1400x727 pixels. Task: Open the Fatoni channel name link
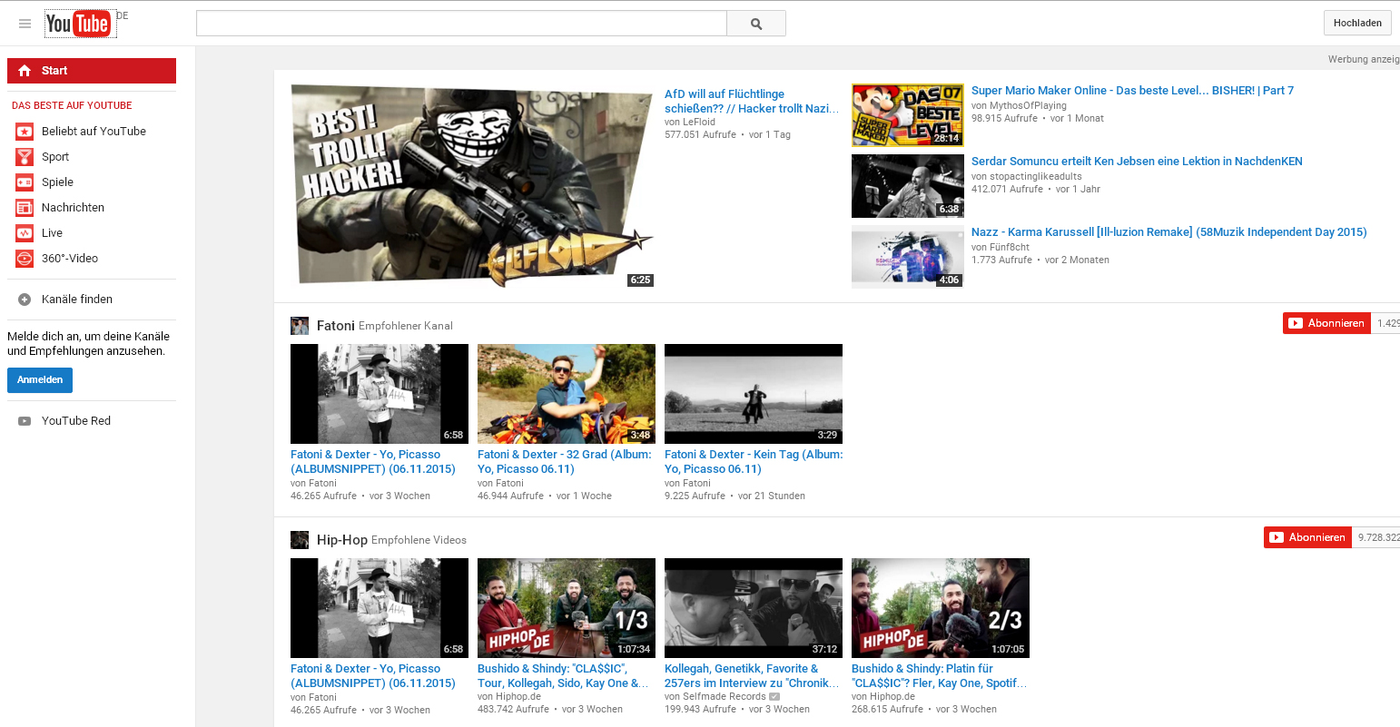[336, 326]
